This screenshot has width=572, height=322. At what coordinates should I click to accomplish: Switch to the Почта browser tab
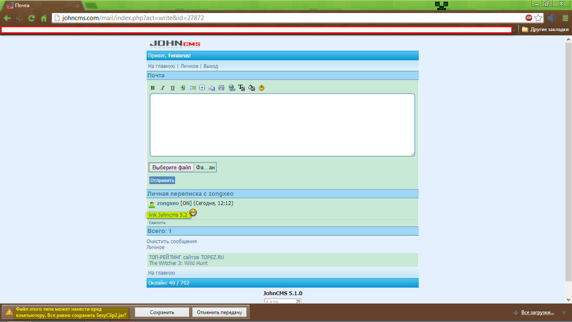coord(42,5)
